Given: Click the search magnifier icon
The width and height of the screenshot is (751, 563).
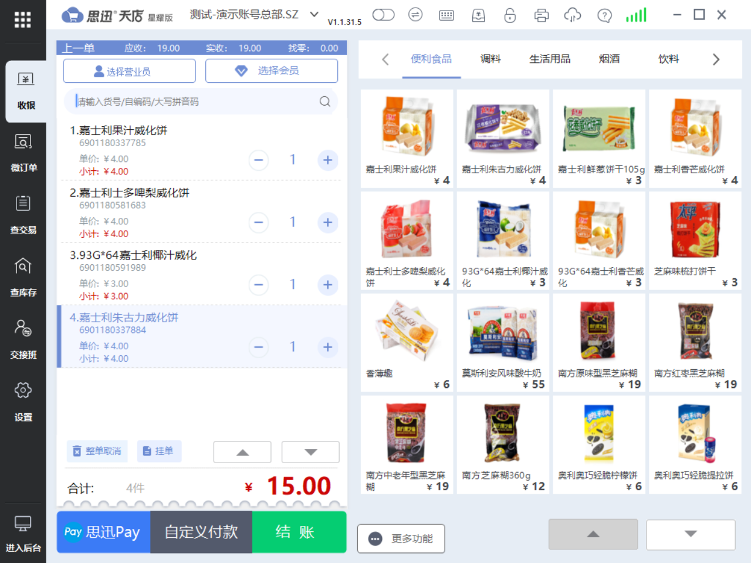Looking at the screenshot, I should click(x=324, y=102).
